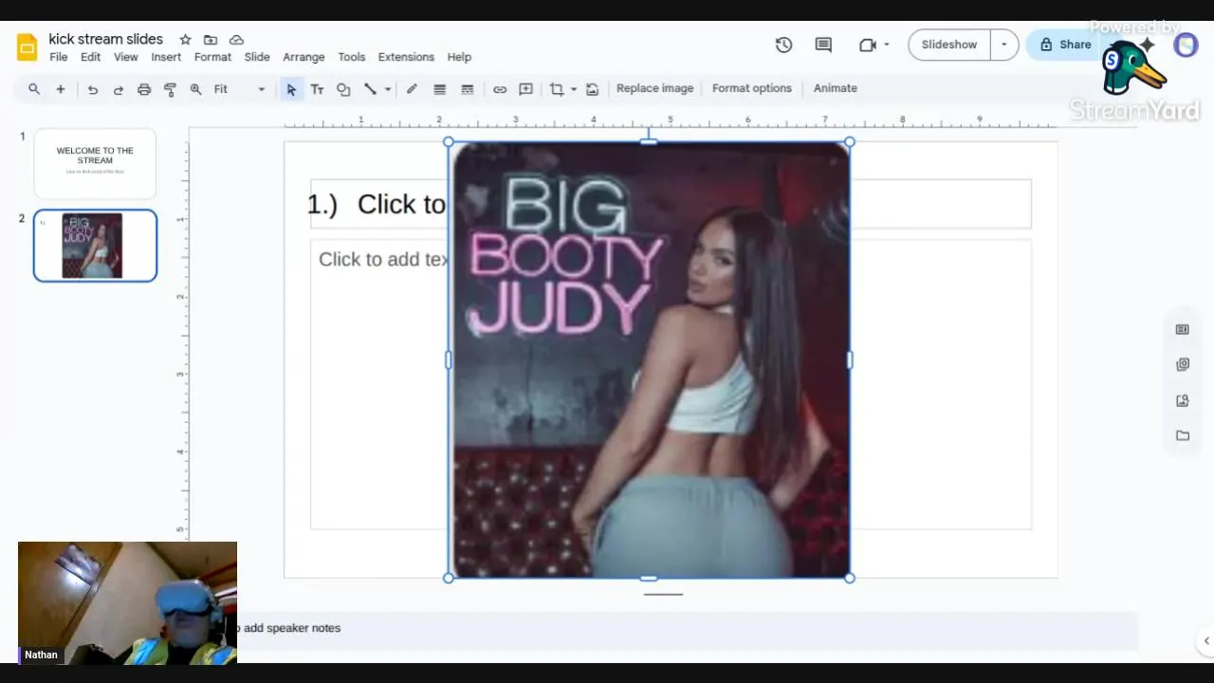Open the Slide menu

257,57
